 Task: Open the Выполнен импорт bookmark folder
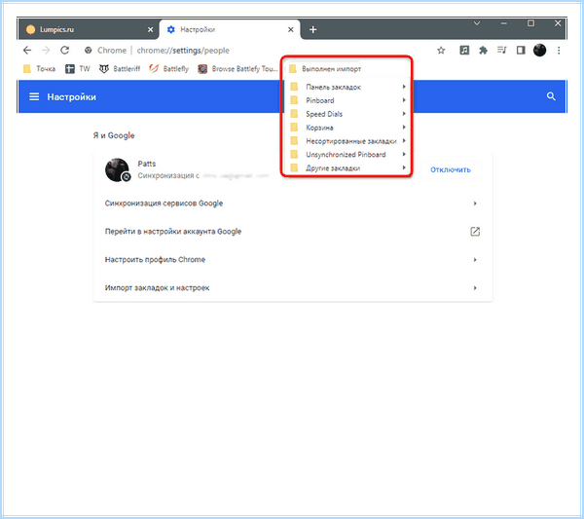click(325, 69)
